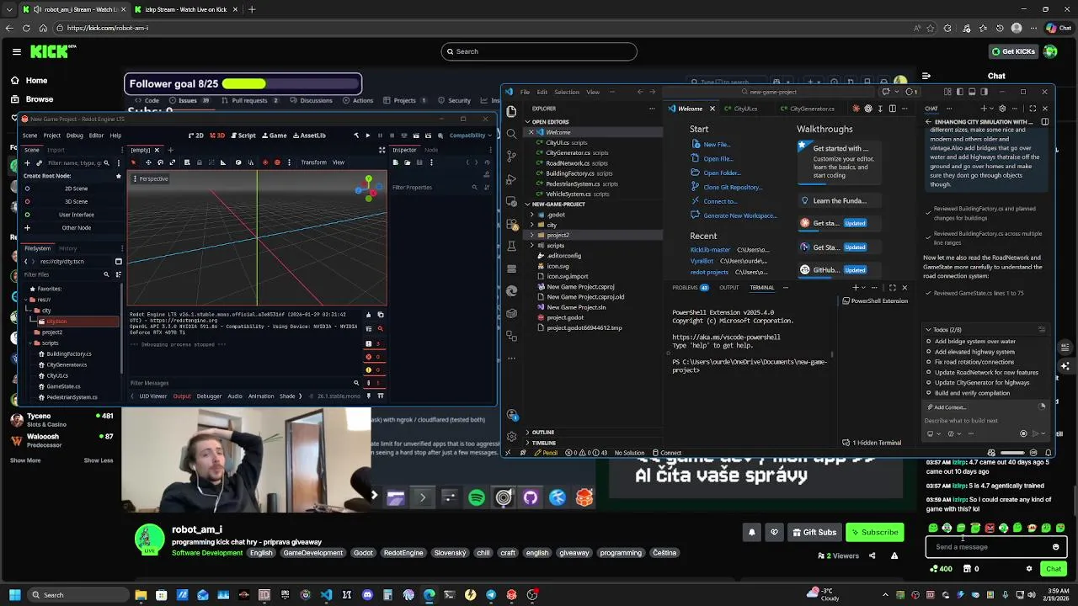Switch to History tab in Redot FileSystem dock
The image size is (1078, 606).
pos(67,248)
